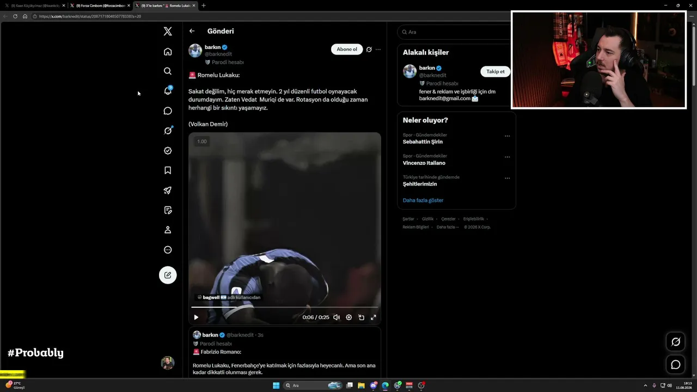Click the bagwell video source credit

pos(229,297)
